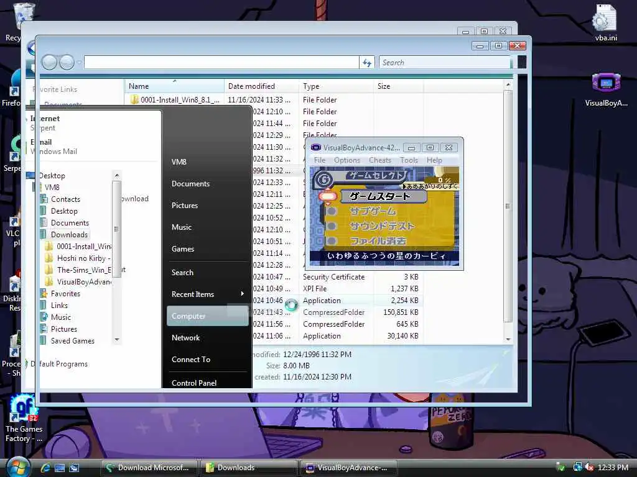Click the Show Desktop quick launch icon
637x477 pixels.
point(60,468)
